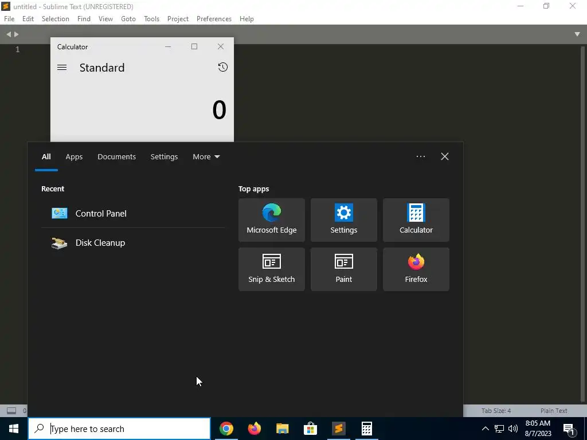Screen dimensions: 587x440
Task: Open the Find menu
Action: [84, 19]
